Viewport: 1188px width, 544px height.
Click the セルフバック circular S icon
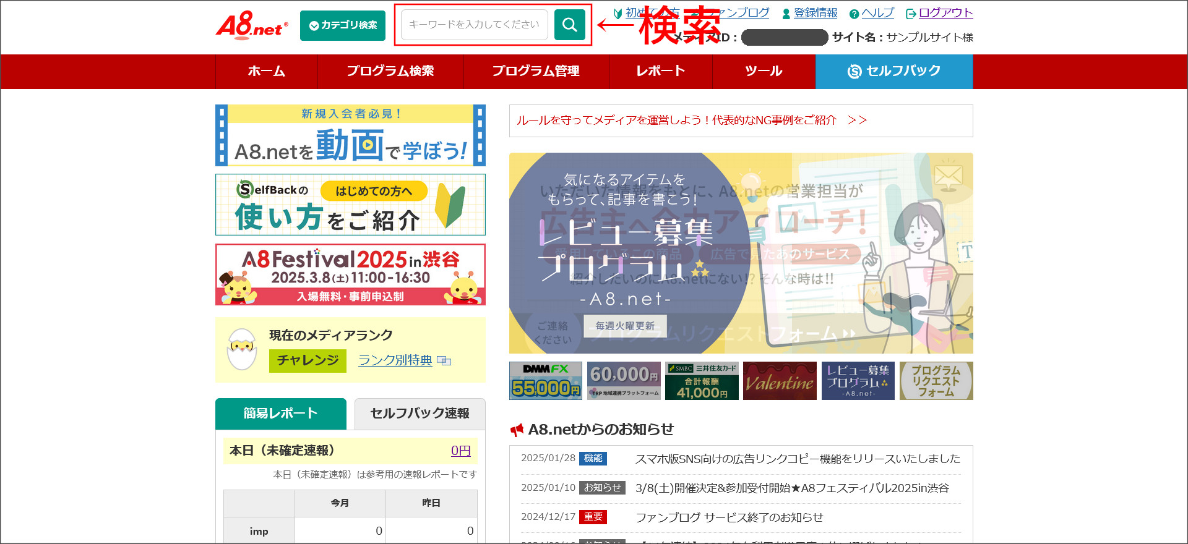pos(854,72)
